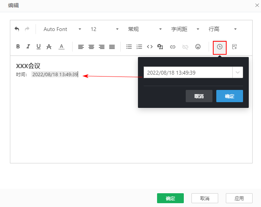Click the green 确定 button
261x207 pixels.
click(170, 198)
